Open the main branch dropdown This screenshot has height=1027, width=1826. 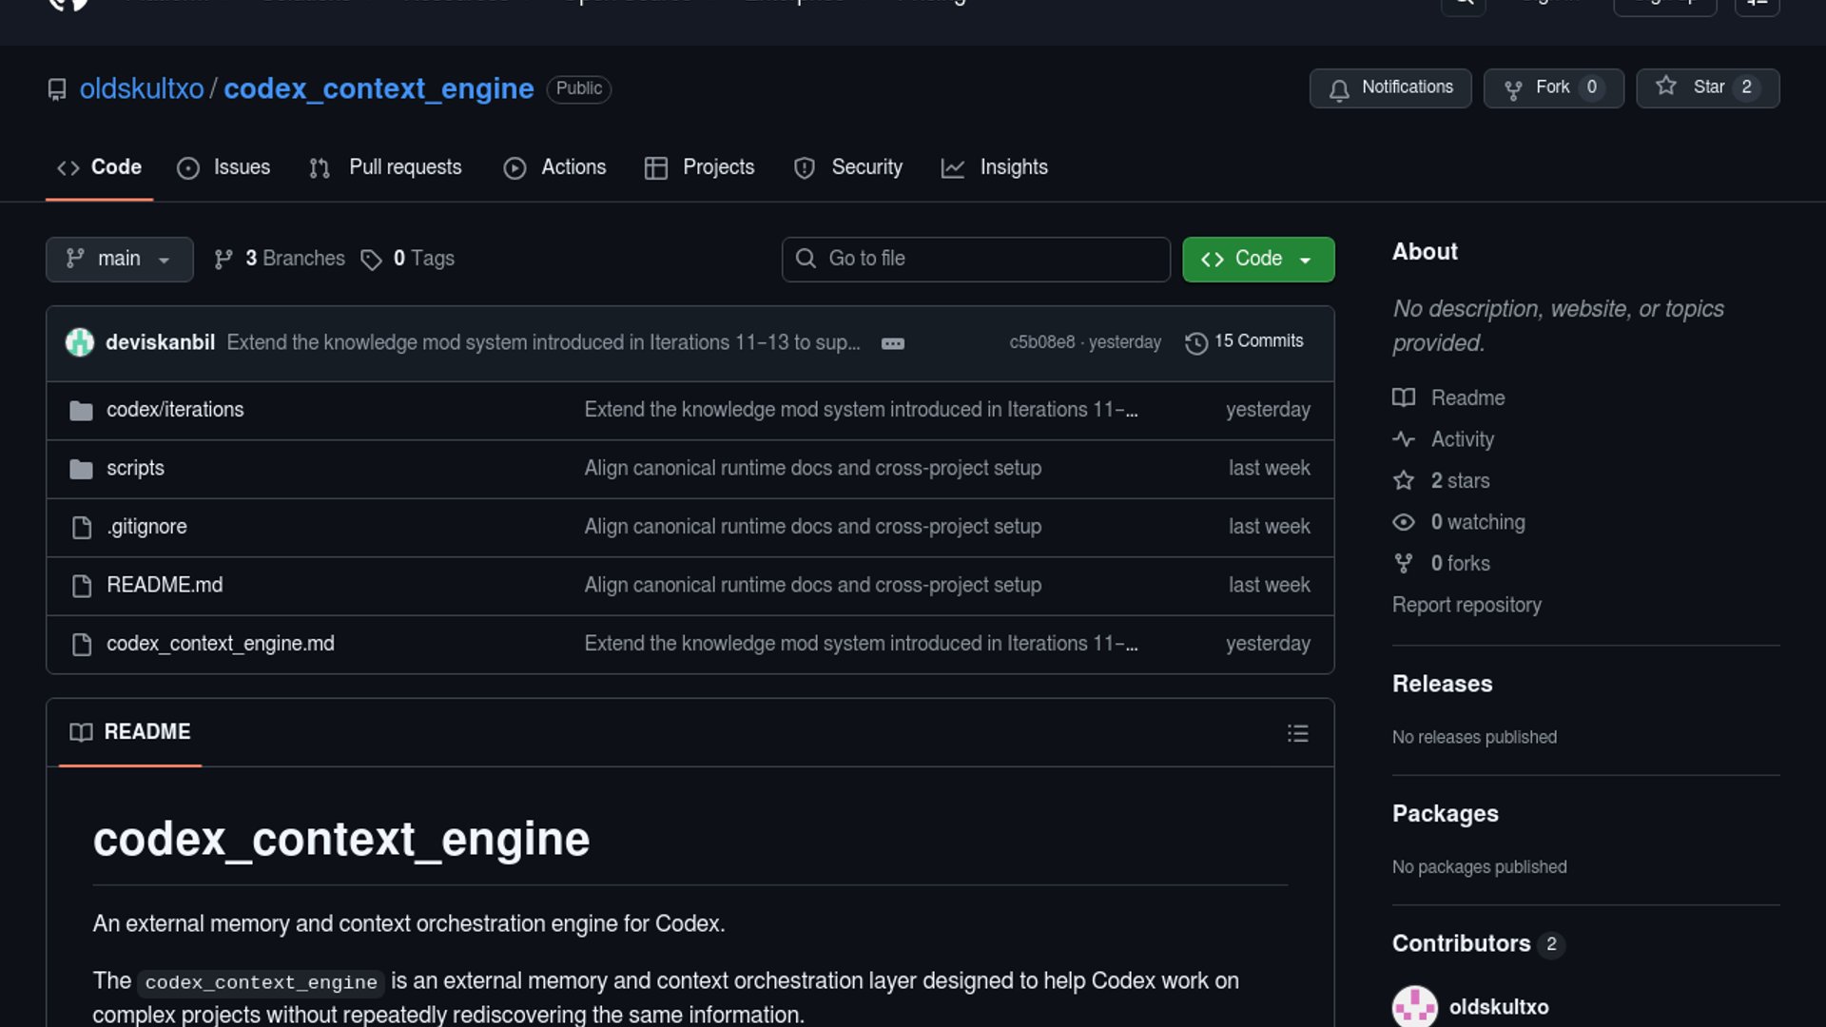(x=119, y=259)
